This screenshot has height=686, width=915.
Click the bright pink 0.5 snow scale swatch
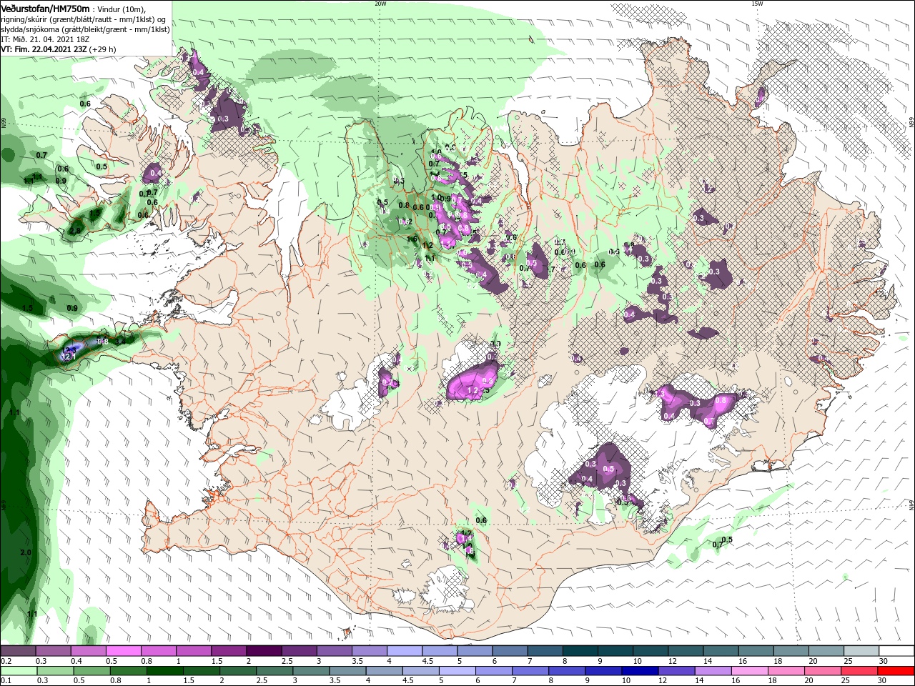pyautogui.click(x=123, y=651)
